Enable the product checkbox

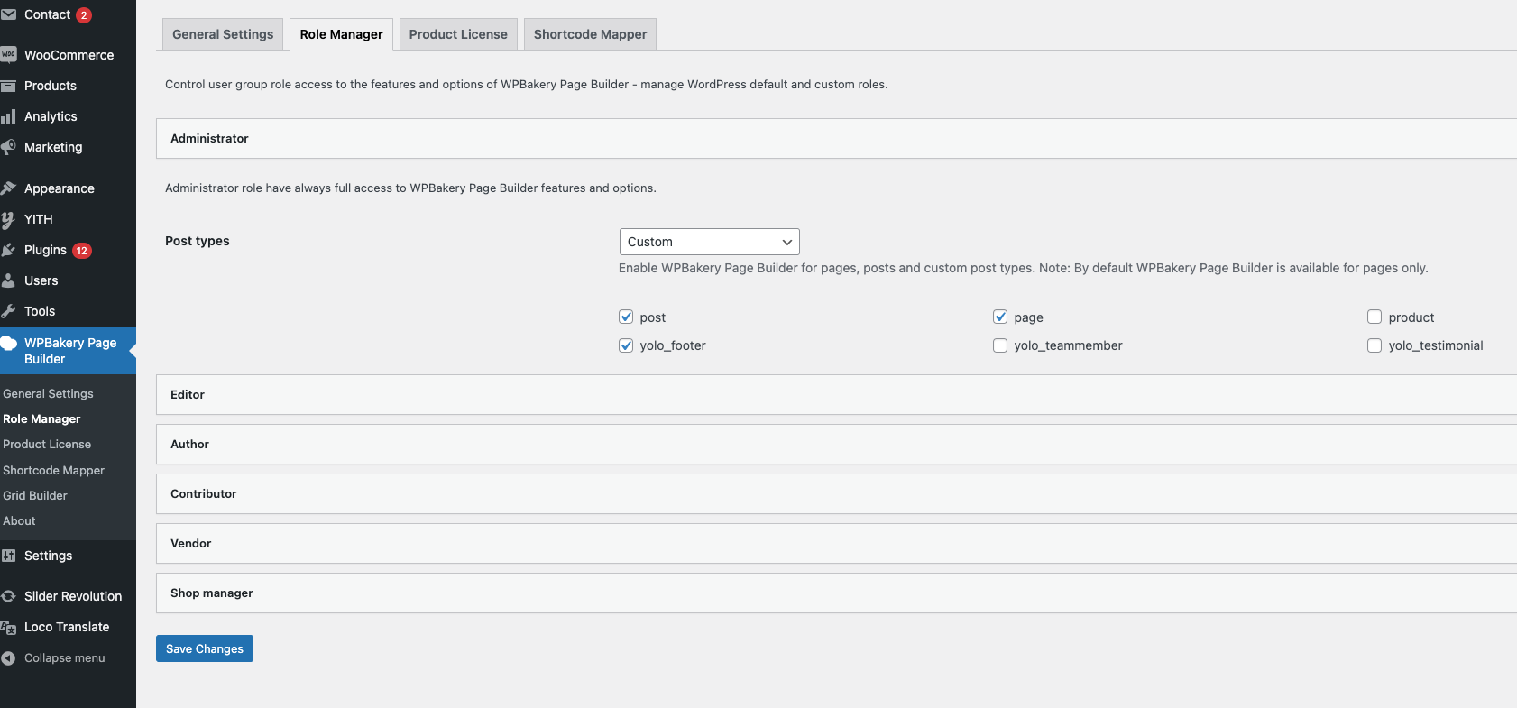click(1374, 317)
